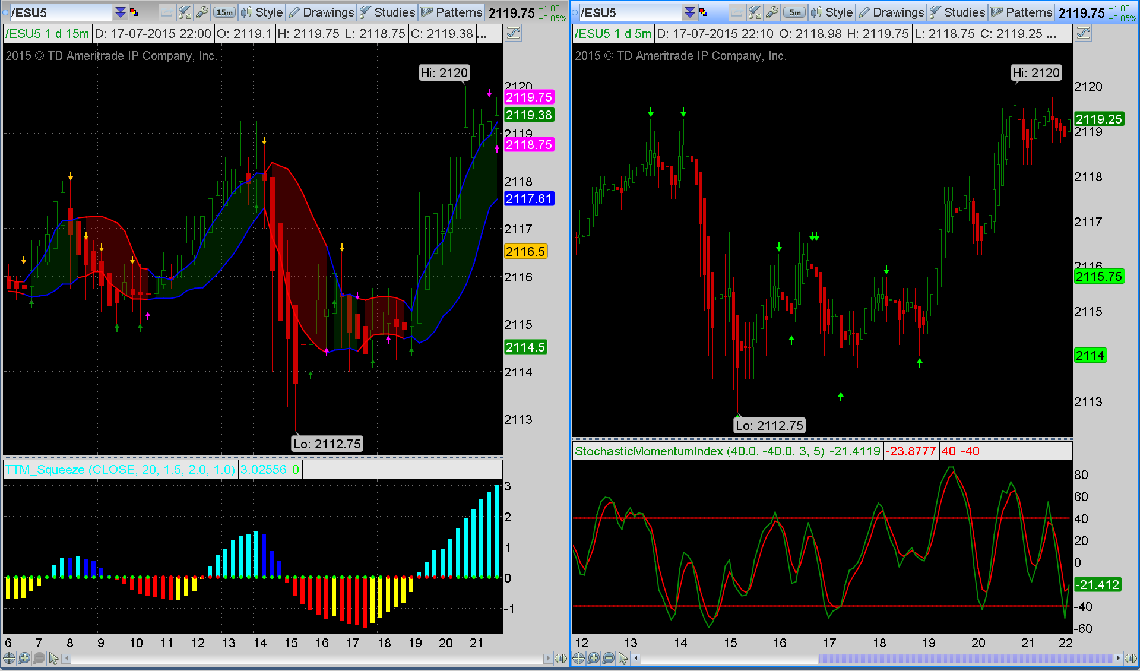Open the Patterns menu in right chart
The image size is (1140, 671).
(x=1022, y=12)
